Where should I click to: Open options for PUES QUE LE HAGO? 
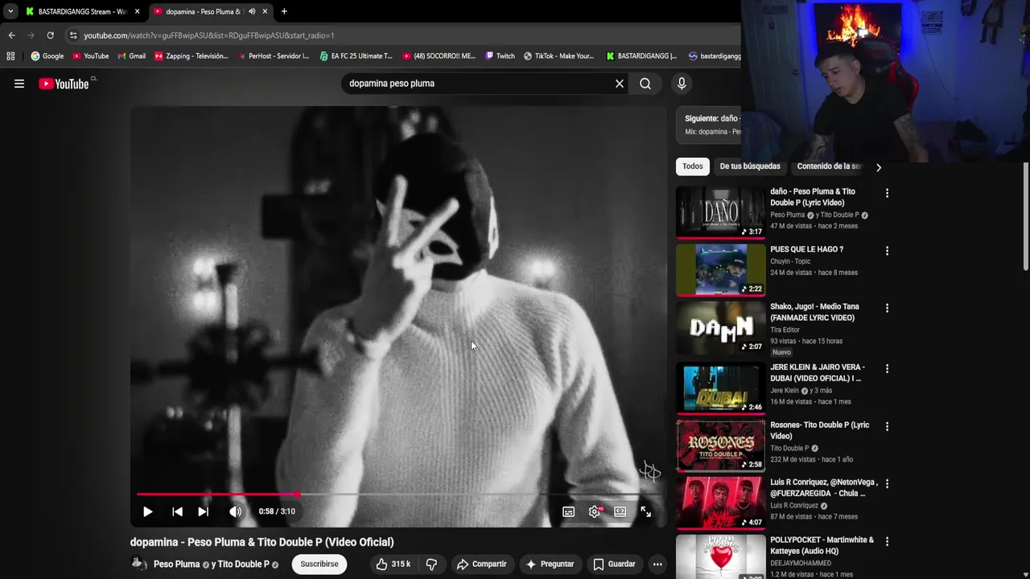(887, 251)
